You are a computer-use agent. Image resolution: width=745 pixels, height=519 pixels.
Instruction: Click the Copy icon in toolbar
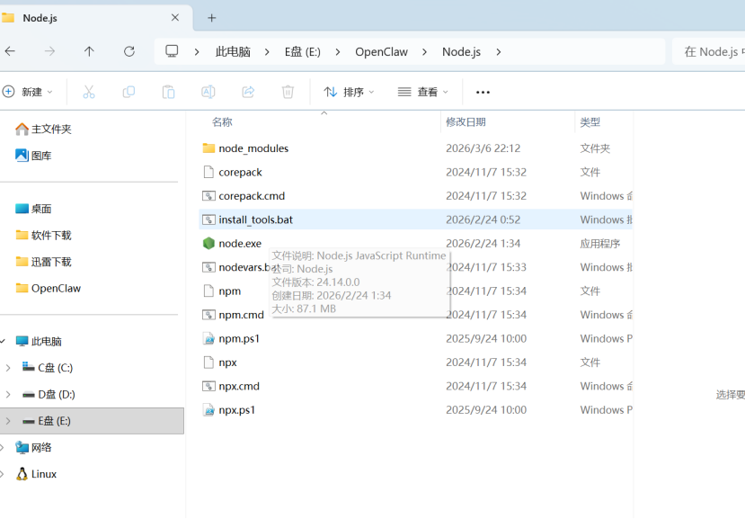click(x=129, y=92)
